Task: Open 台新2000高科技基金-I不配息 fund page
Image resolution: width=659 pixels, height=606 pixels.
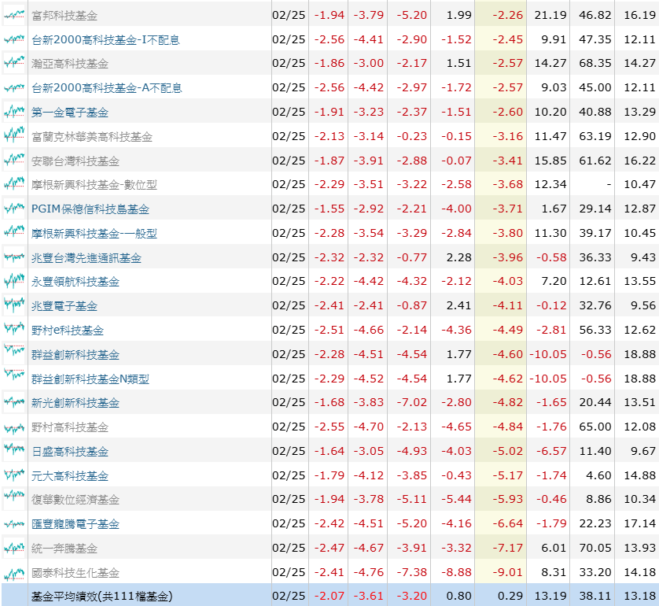Action: [105, 40]
